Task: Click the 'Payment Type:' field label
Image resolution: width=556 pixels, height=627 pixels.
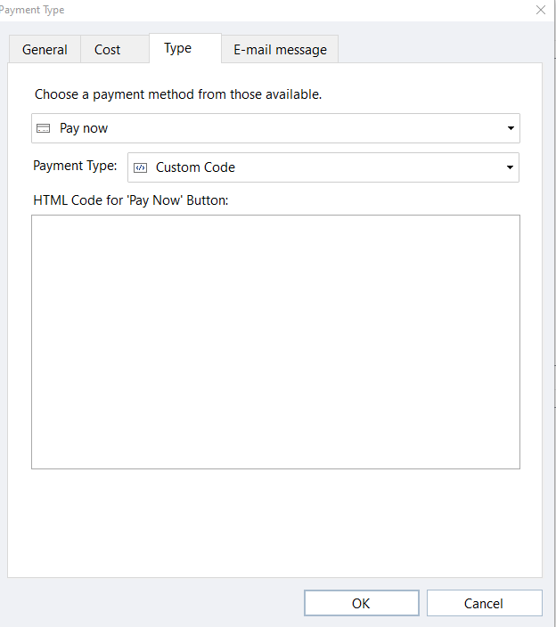Action: pyautogui.click(x=75, y=166)
